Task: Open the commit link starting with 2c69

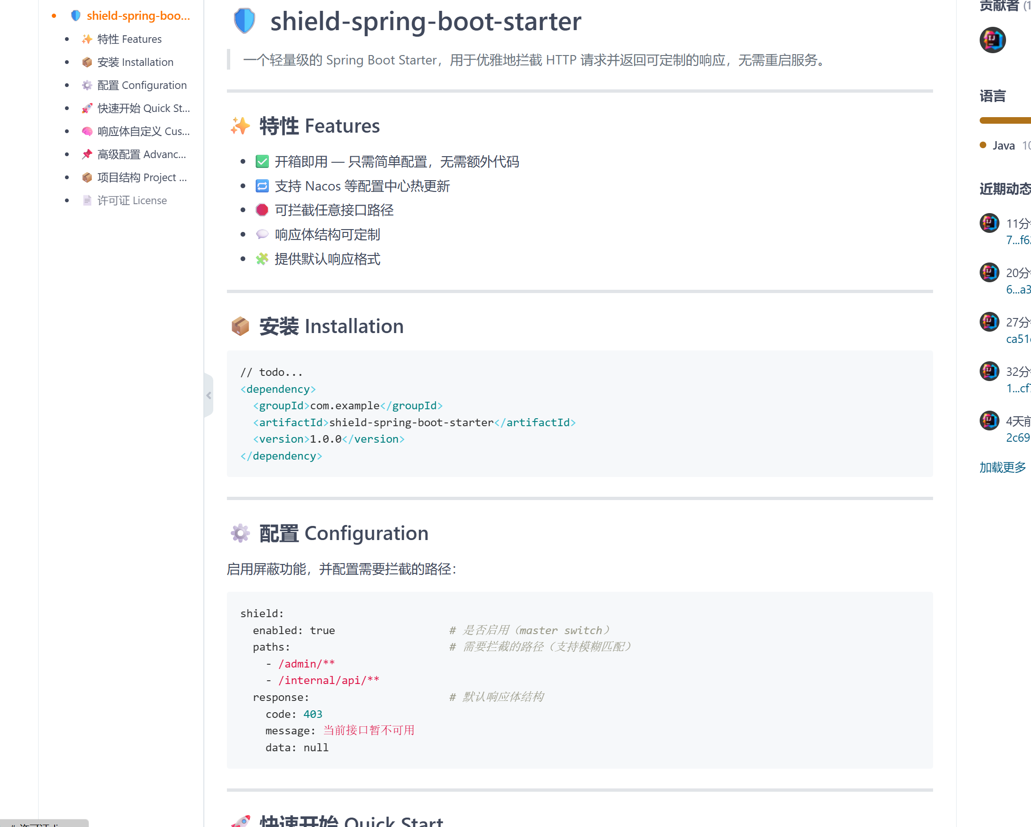Action: click(1018, 437)
